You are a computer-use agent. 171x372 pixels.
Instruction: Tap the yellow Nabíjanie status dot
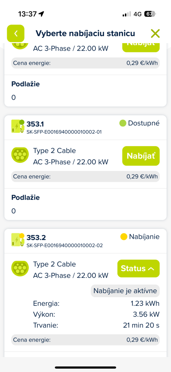[123, 237]
